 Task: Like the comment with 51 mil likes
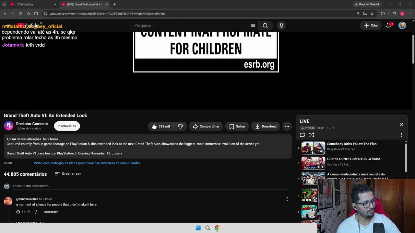(x=18, y=212)
